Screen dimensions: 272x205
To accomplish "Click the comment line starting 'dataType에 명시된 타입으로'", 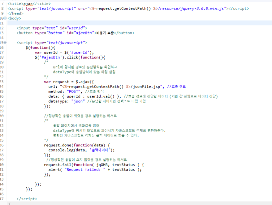I will pyautogui.click(x=109, y=130).
